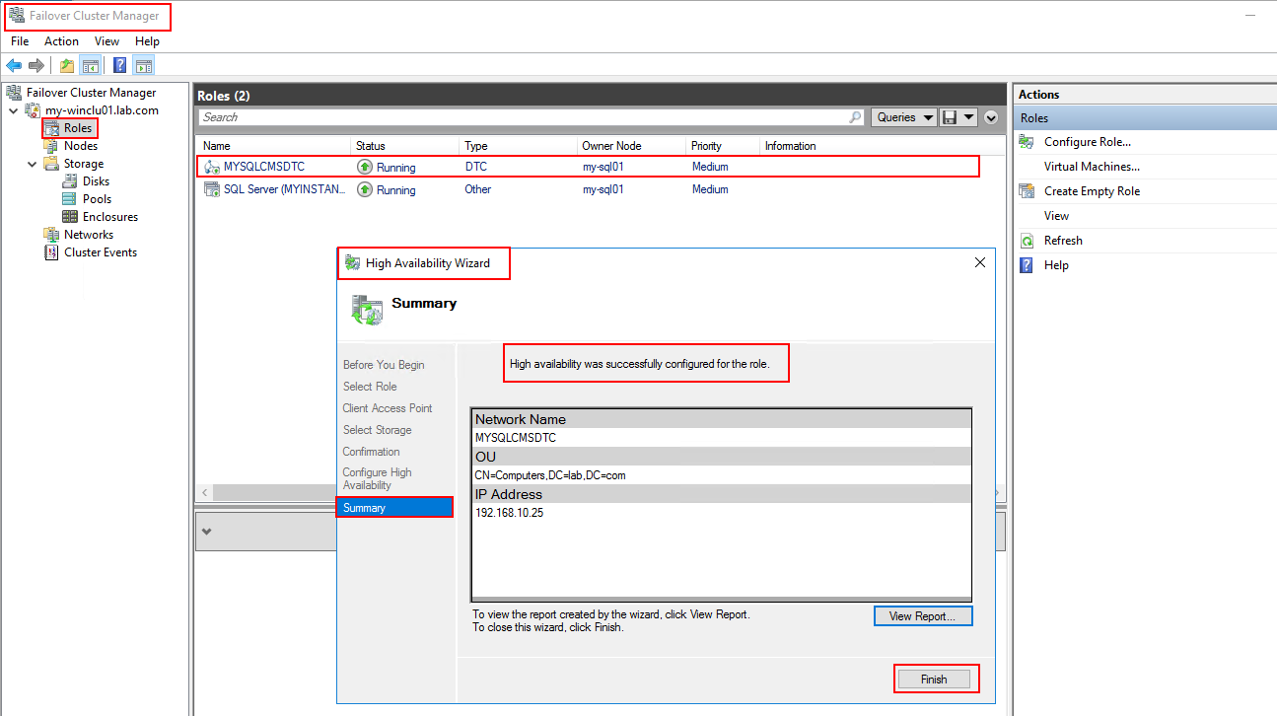Toggle the Show/Hide Console Tree icon
The width and height of the screenshot is (1277, 716).
click(91, 66)
